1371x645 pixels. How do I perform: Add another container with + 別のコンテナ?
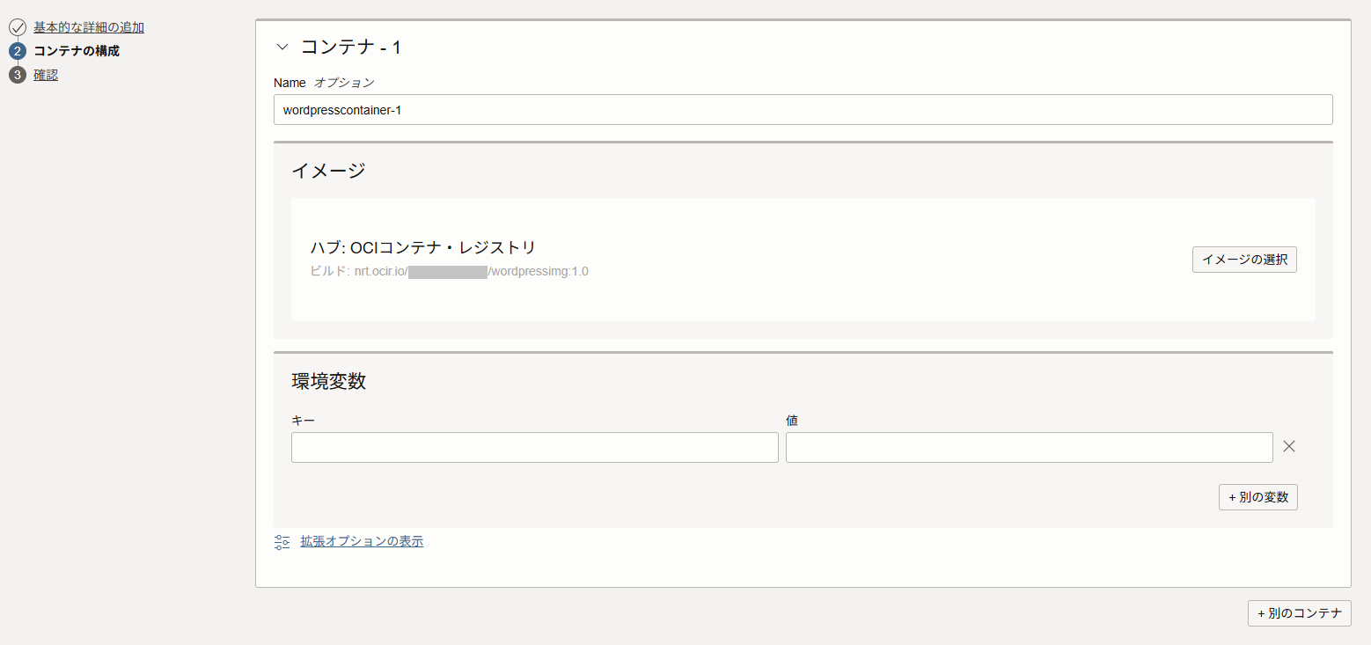click(x=1299, y=613)
